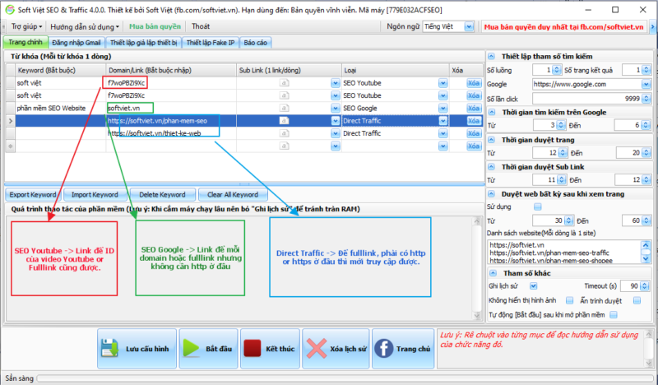658x385 pixels.
Task: Click the Lưu cấu hình save icon button
Action: pos(137,349)
